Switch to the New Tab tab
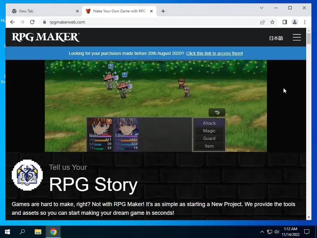 44,11
